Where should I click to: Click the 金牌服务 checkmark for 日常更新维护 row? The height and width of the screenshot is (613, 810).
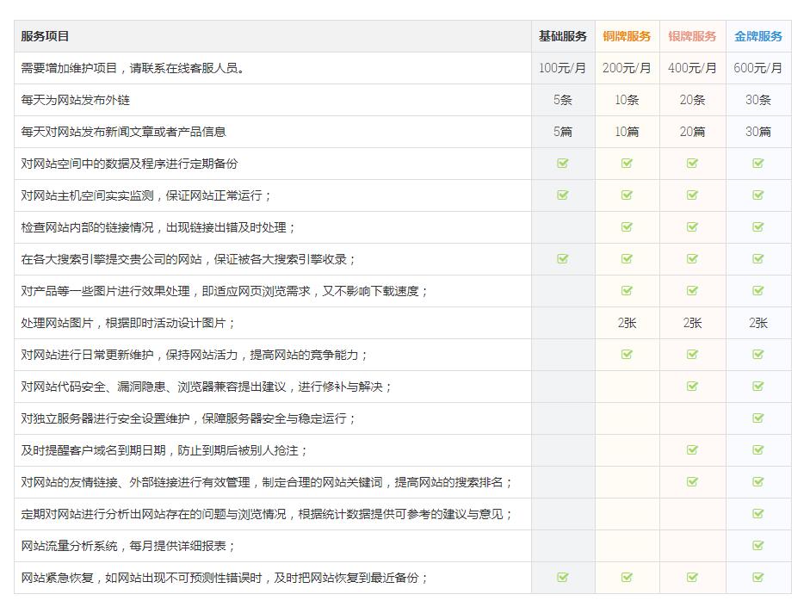[x=757, y=354]
